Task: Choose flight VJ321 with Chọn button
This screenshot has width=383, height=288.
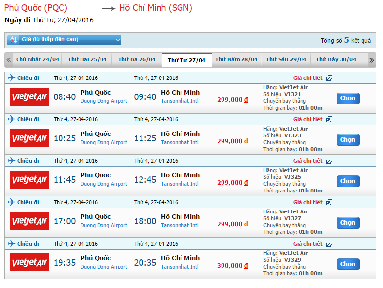Action: (x=348, y=98)
